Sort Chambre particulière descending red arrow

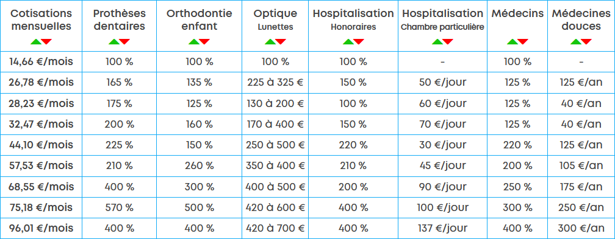[x=448, y=41]
